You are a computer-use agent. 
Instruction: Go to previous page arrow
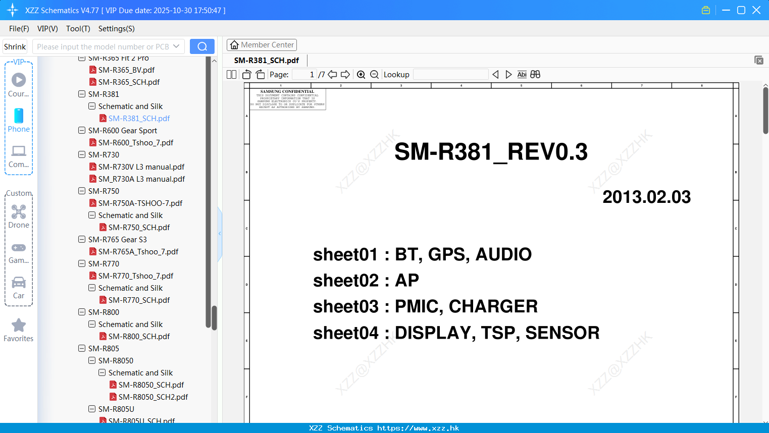click(332, 74)
